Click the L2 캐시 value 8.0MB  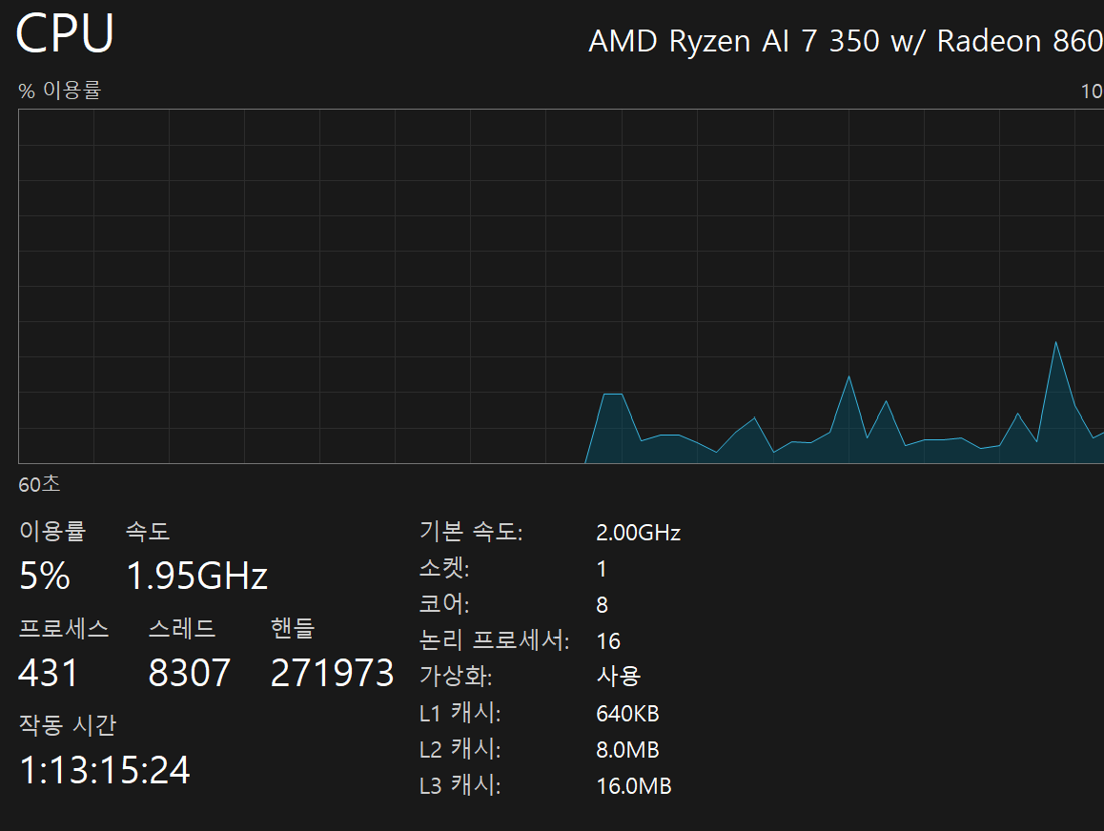pyautogui.click(x=627, y=750)
